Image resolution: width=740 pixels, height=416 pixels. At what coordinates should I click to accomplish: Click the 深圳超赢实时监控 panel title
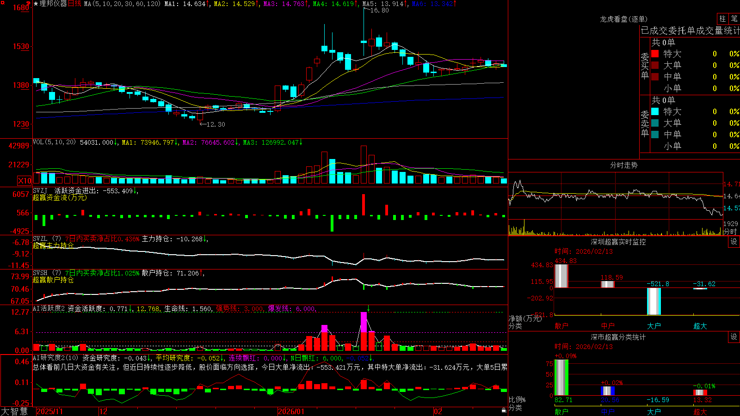point(618,242)
